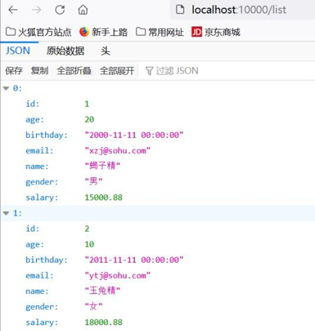The width and height of the screenshot is (315, 331).
Task: Collapse the array item 1 node
Action: (6, 213)
